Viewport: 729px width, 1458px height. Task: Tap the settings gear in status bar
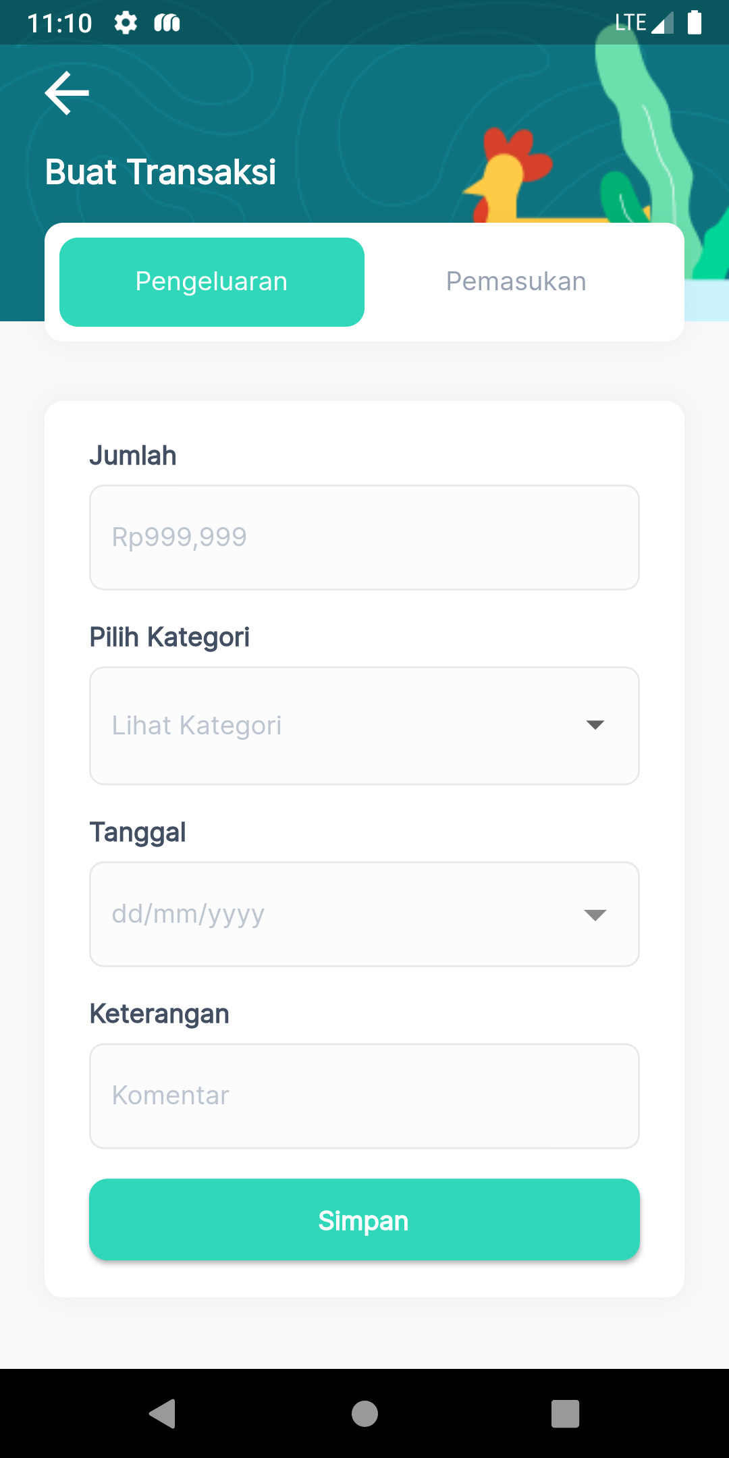pos(126,23)
